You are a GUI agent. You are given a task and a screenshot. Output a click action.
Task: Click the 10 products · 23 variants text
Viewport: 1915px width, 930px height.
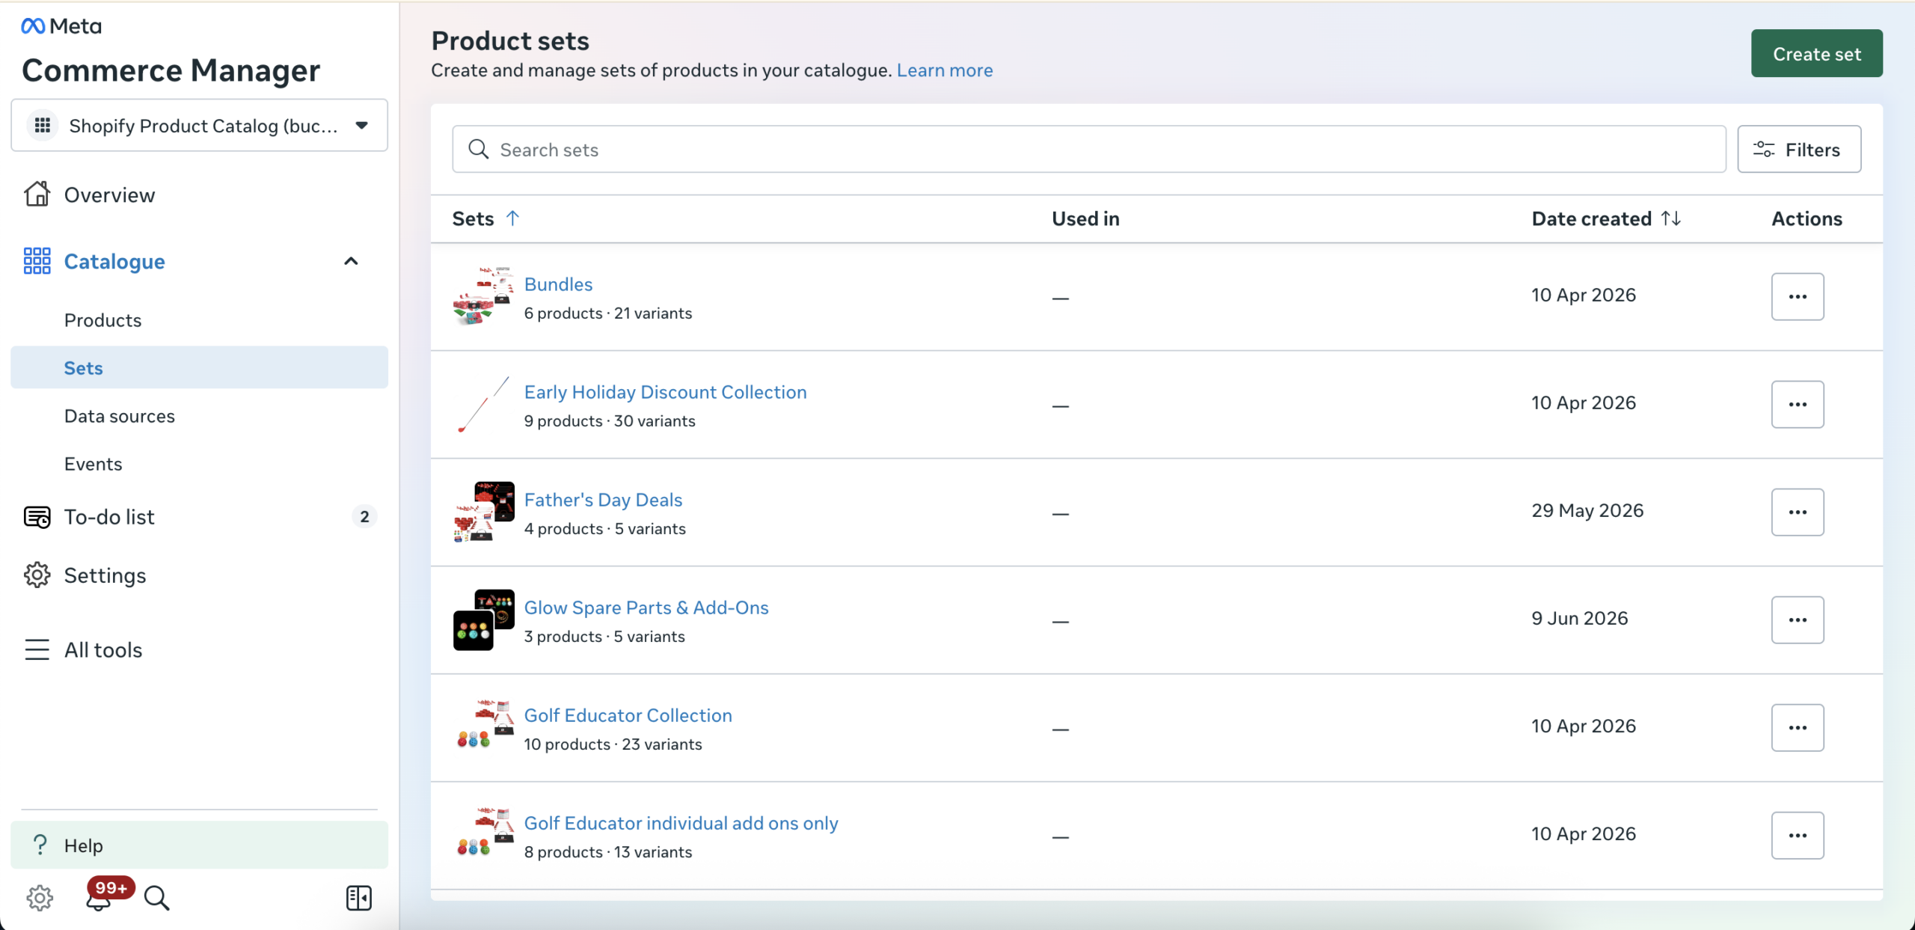pos(613,744)
